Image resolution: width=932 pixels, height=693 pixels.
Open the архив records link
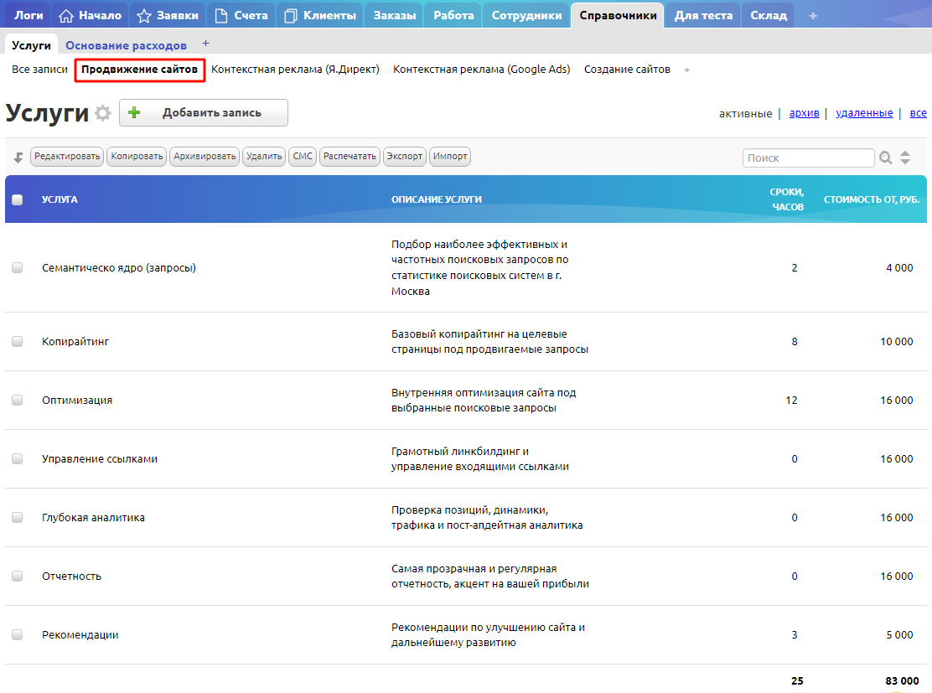pos(804,113)
